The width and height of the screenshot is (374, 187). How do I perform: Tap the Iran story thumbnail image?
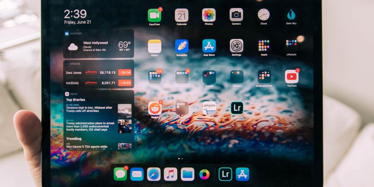[125, 110]
